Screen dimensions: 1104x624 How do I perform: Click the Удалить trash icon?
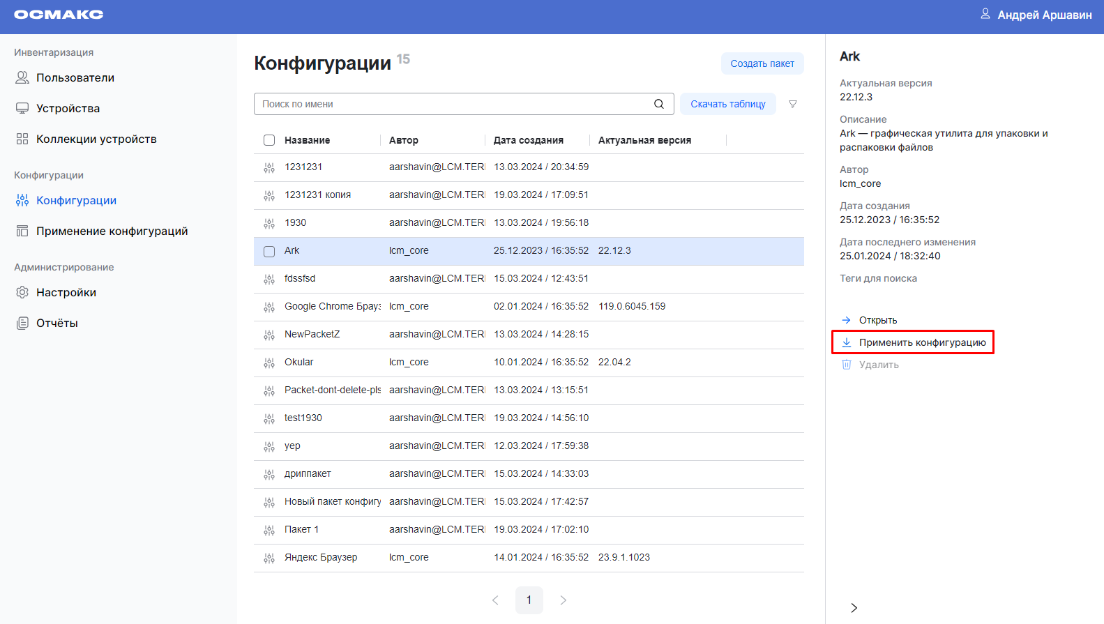[847, 365]
